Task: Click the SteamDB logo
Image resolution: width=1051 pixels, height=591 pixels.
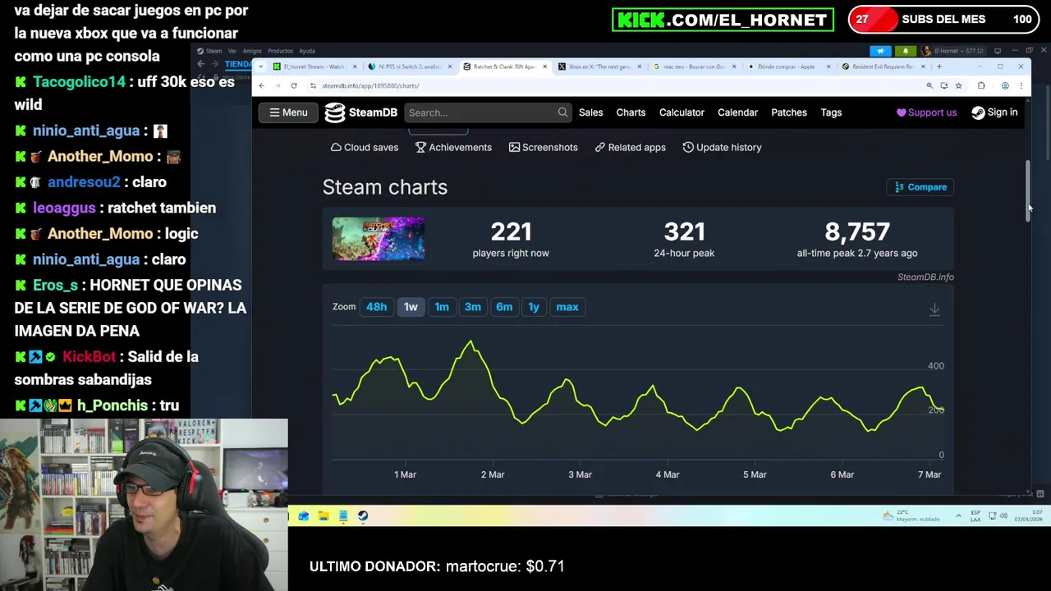Action: click(x=360, y=112)
